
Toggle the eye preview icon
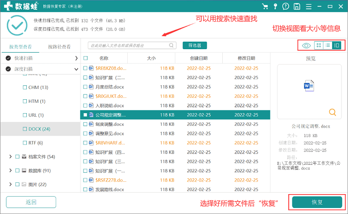[x=306, y=46]
